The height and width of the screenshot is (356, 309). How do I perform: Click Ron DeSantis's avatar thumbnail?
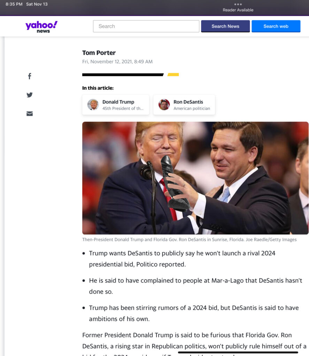(x=164, y=105)
